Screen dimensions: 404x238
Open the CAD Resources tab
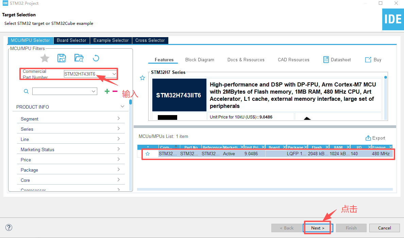tap(293, 60)
